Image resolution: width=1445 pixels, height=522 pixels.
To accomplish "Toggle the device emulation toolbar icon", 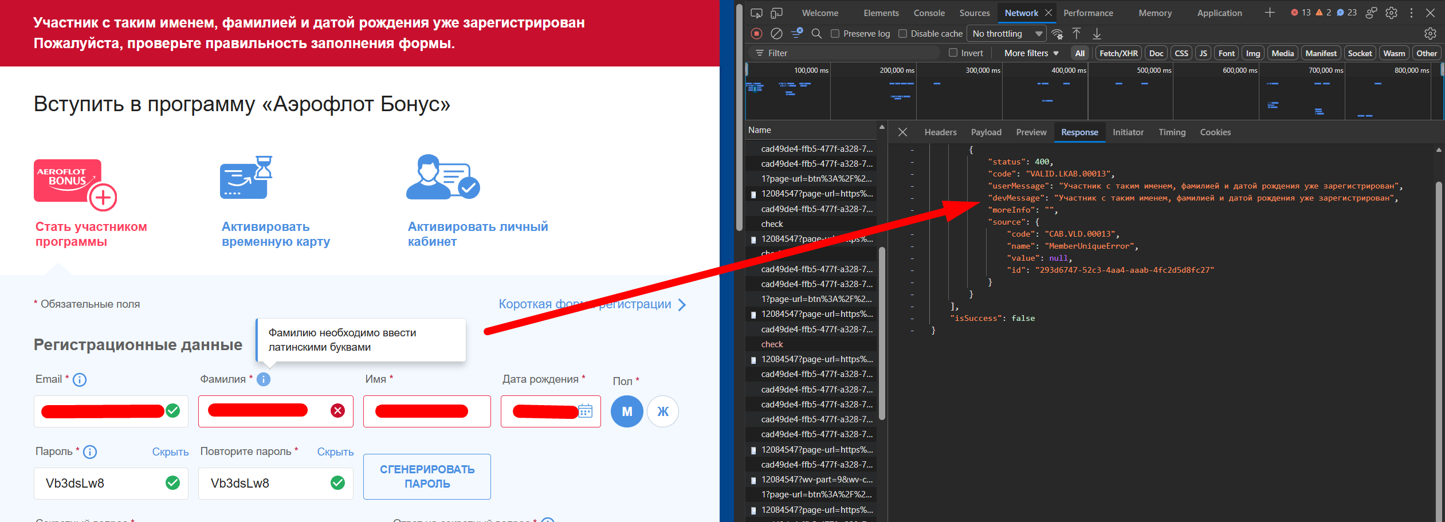I will click(777, 13).
